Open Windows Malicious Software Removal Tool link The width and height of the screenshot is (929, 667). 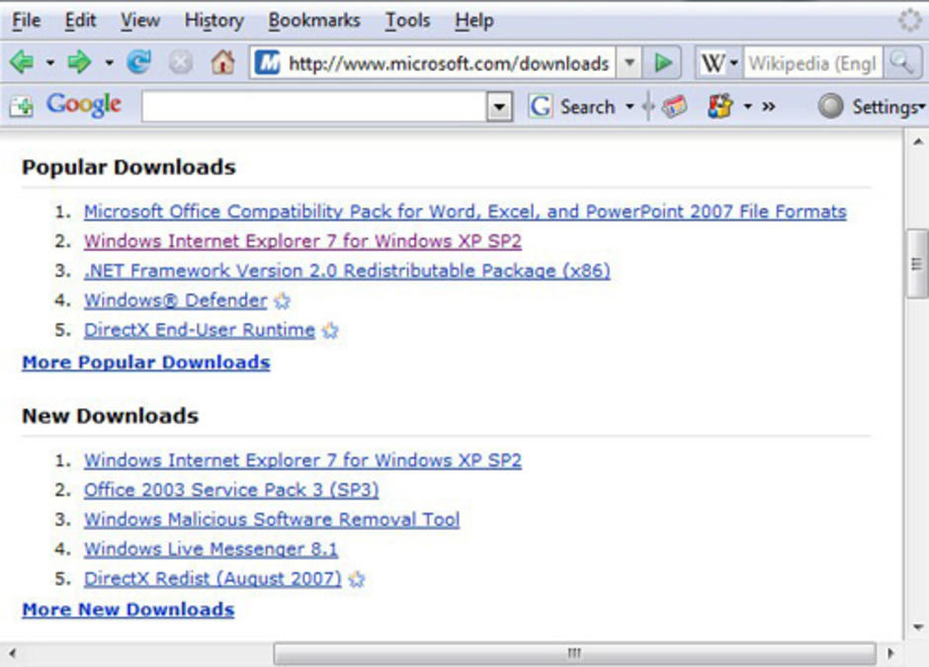tap(272, 520)
